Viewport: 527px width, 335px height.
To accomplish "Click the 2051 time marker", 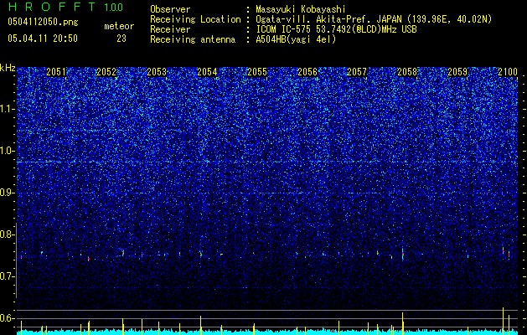I will coord(56,72).
